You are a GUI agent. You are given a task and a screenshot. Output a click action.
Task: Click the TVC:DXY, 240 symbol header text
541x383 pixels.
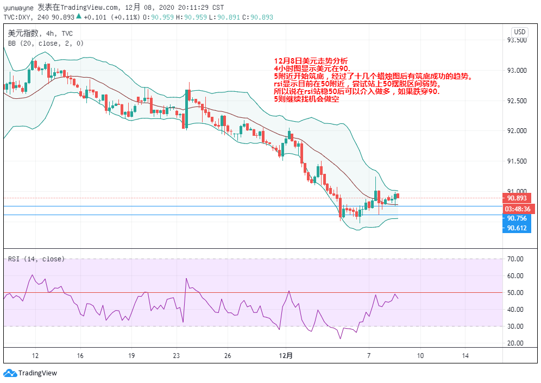(x=26, y=17)
